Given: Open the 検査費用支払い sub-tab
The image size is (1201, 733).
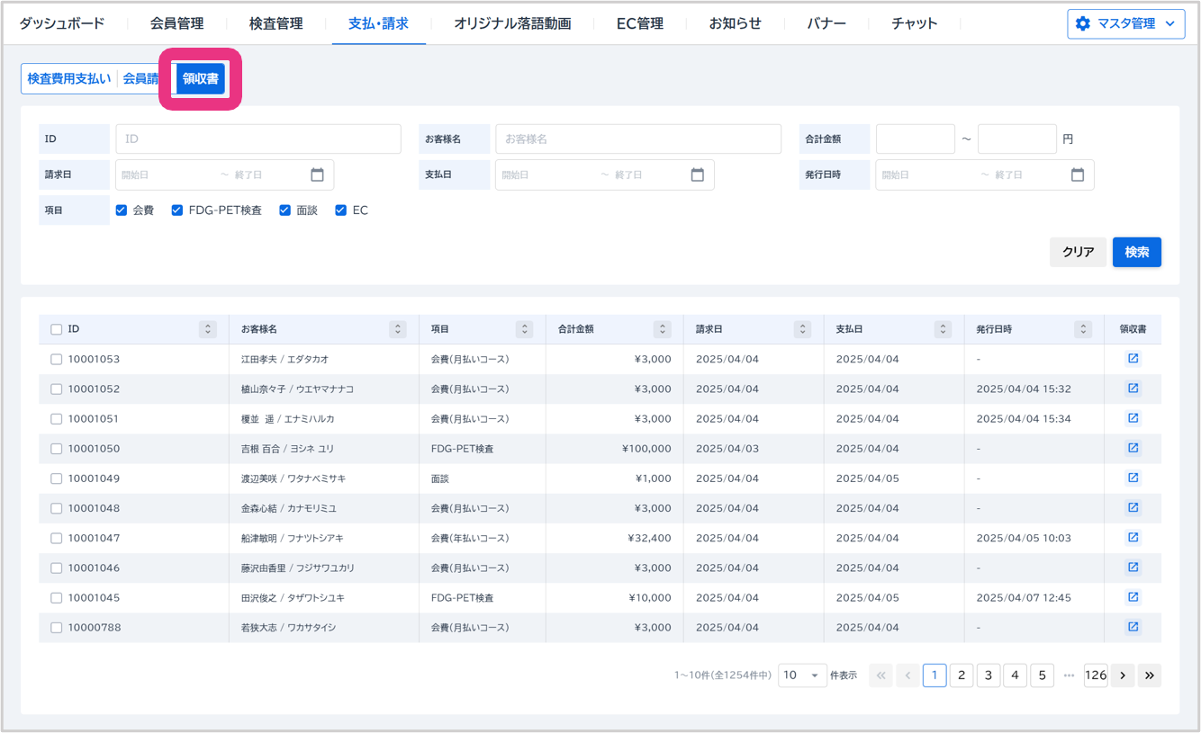Looking at the screenshot, I should click(x=69, y=79).
